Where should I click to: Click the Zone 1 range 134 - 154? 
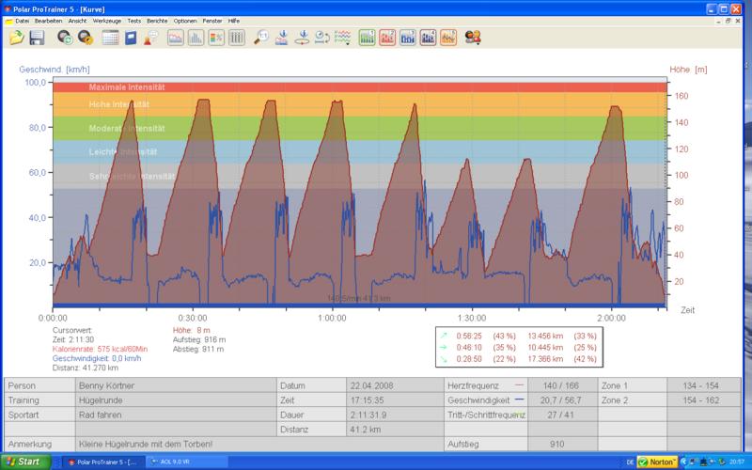point(700,385)
